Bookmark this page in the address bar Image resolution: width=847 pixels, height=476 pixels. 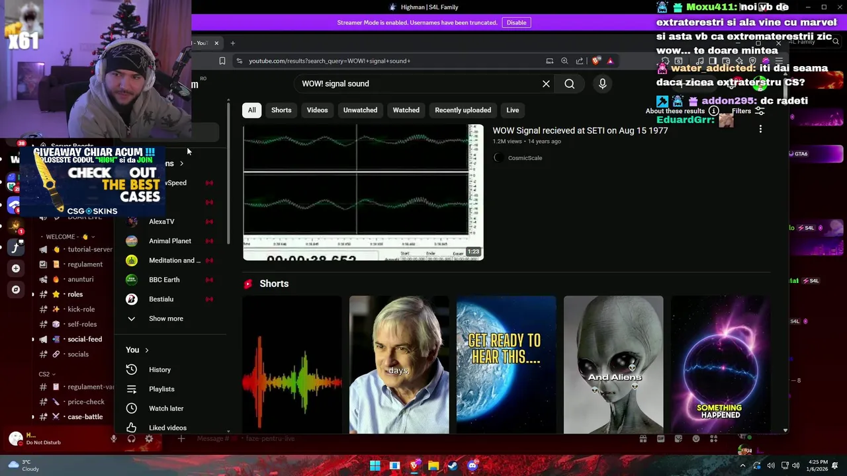pyautogui.click(x=222, y=61)
